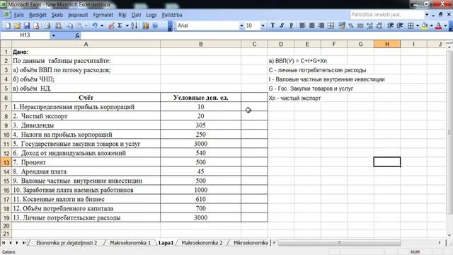Toggle italic formatting with the S button

tap(282, 25)
